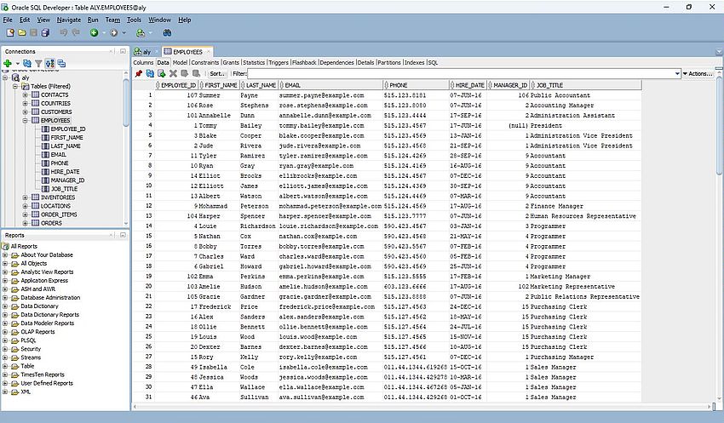
Task: Open the Find DB Object binoculars icon
Action: click(168, 32)
